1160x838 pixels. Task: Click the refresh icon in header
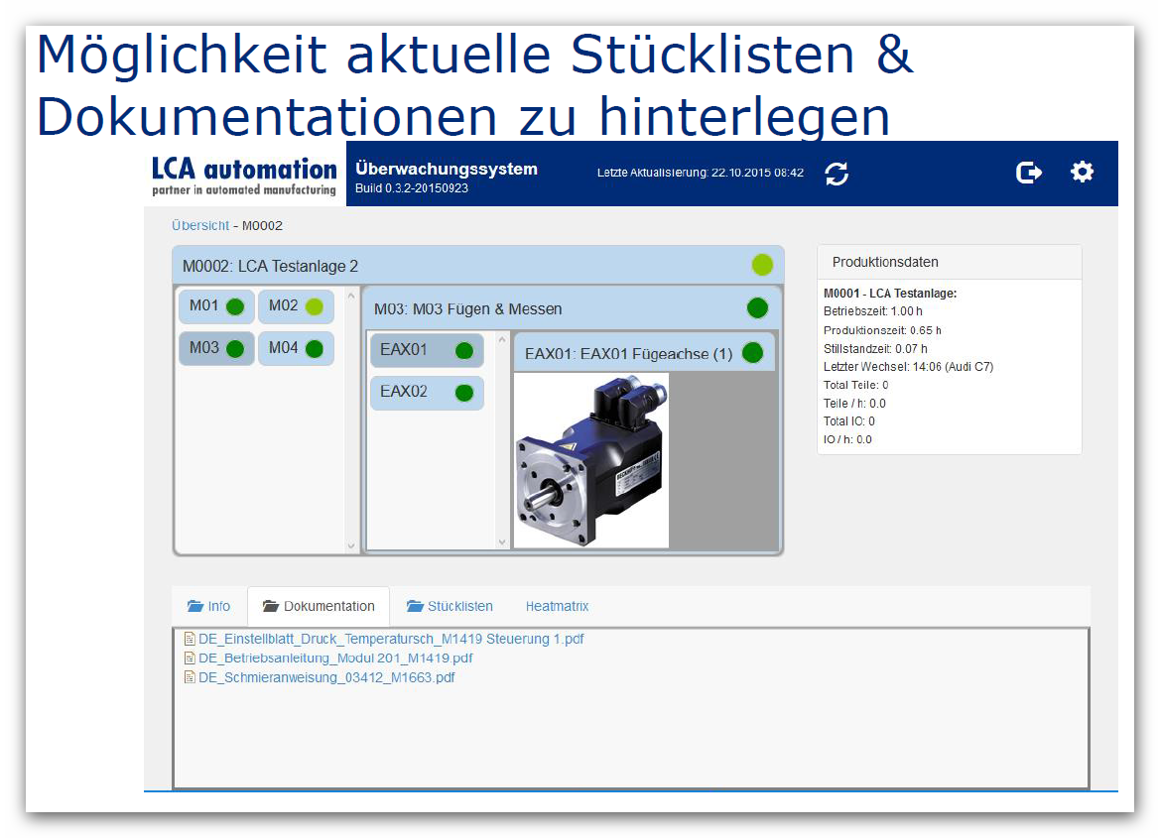click(x=837, y=174)
